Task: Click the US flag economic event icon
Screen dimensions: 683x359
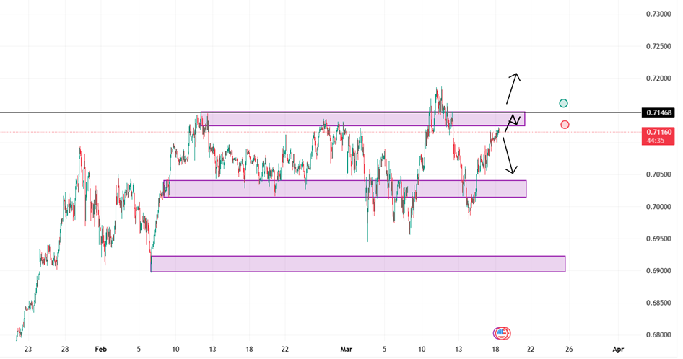Action: pos(502,333)
